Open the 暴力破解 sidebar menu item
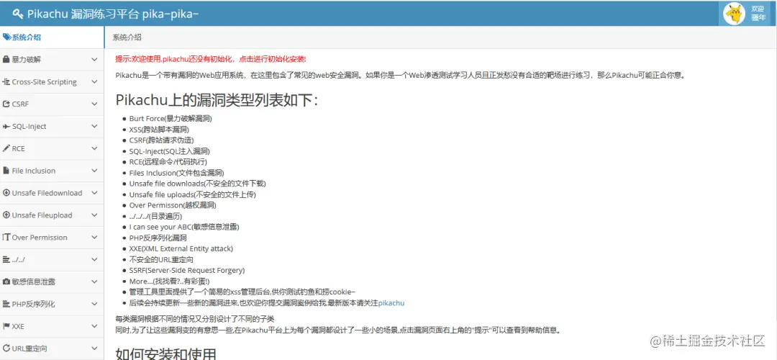777x360 pixels. point(52,60)
